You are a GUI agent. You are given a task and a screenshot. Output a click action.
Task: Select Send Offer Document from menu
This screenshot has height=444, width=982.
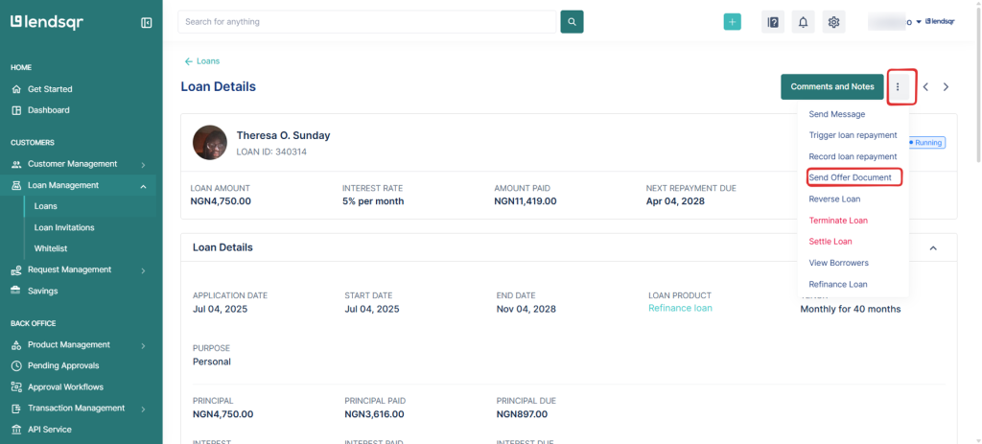[x=850, y=177]
